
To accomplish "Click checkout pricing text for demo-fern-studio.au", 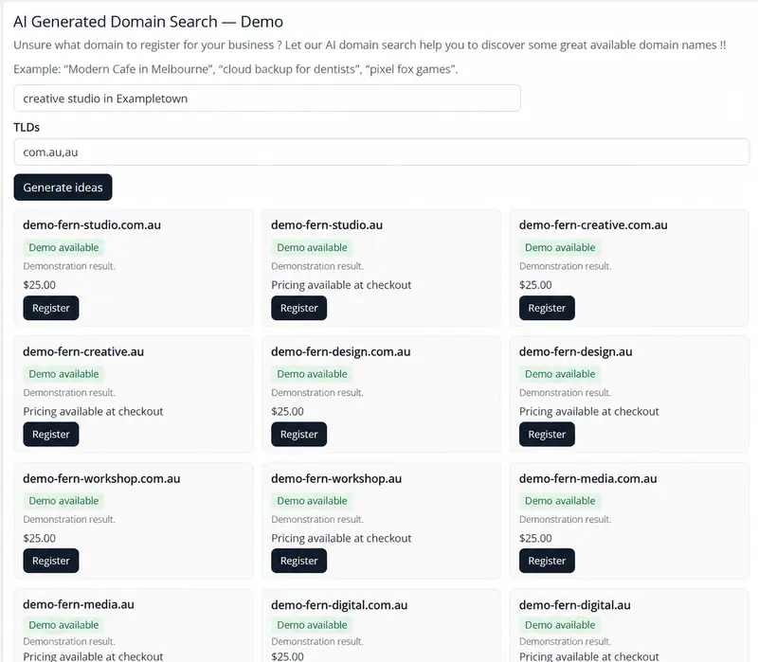I will 341,285.
